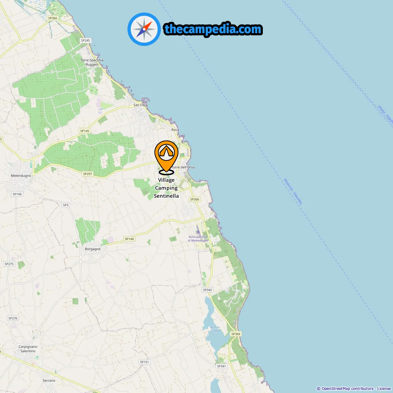Open the thecampedia.com logo text
The height and width of the screenshot is (393, 393).
coord(213,29)
